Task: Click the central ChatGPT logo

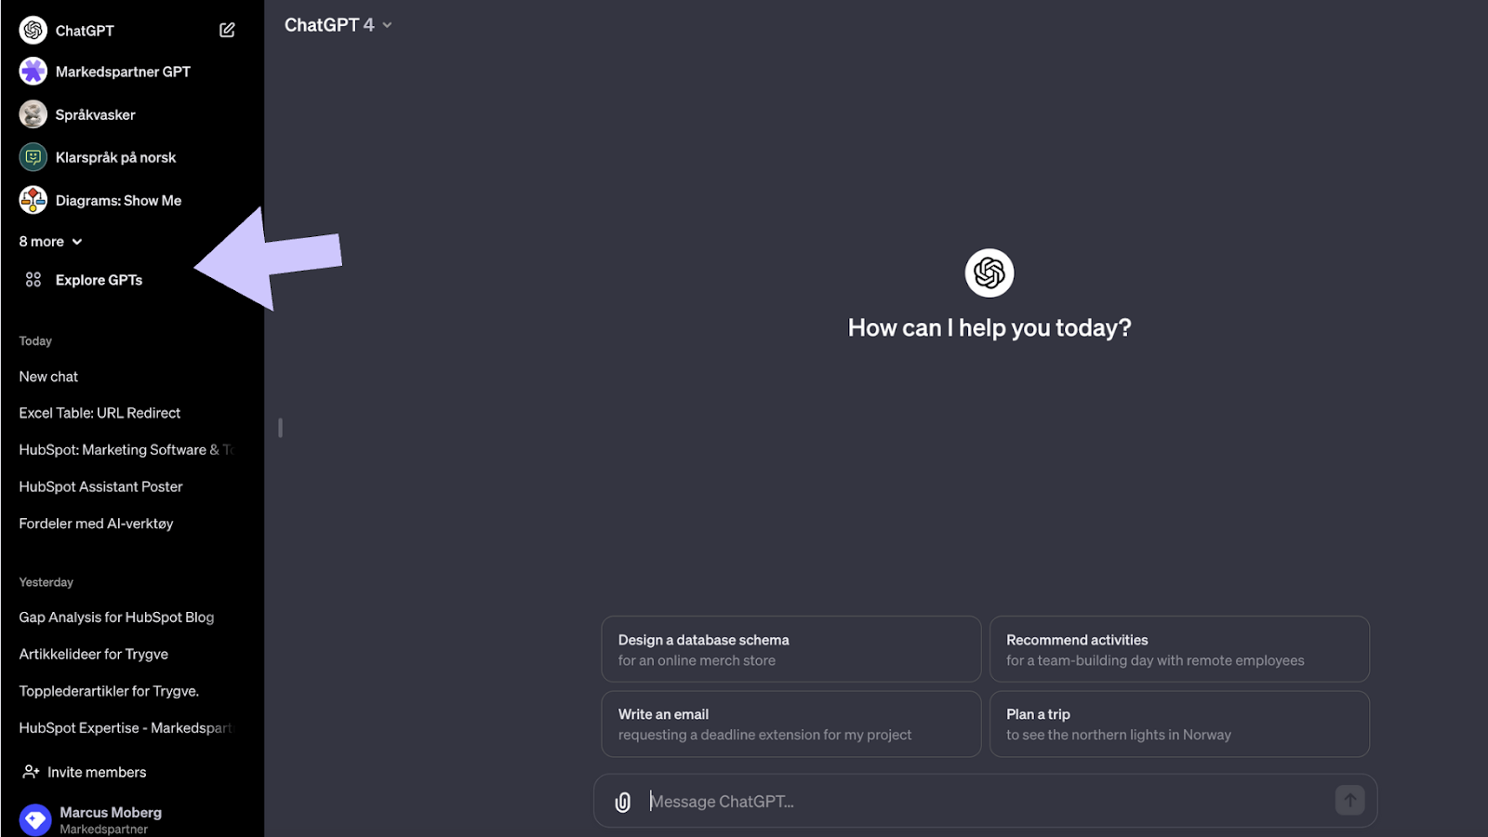Action: (990, 272)
